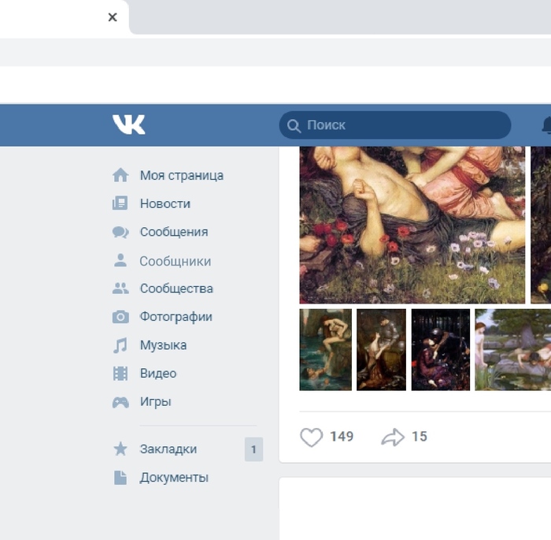Open Документы section

(174, 478)
